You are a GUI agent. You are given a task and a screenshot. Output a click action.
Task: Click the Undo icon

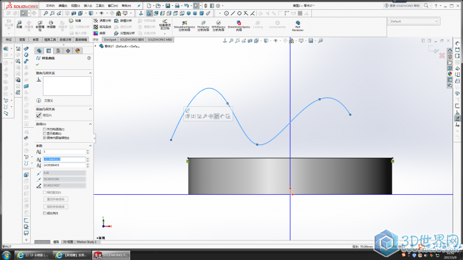(x=186, y=6)
